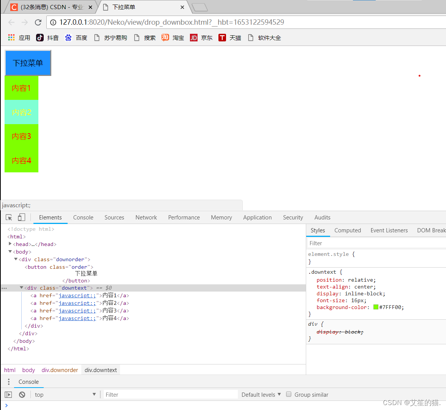Select the Styles sidebar tab
The width and height of the screenshot is (446, 410).
coord(318,230)
